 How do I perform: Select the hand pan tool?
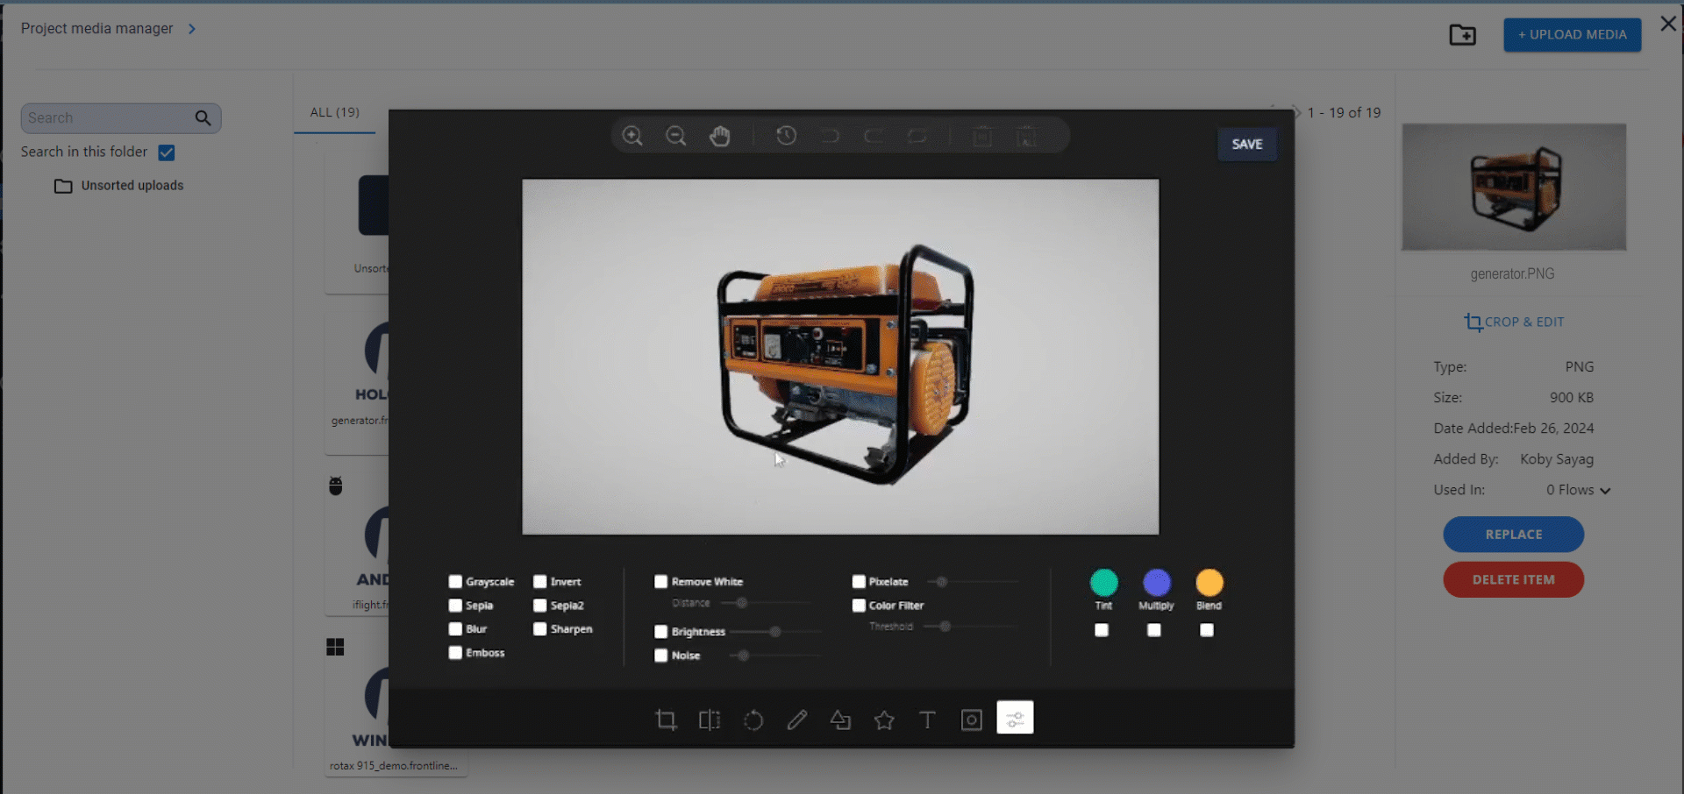[x=720, y=136]
